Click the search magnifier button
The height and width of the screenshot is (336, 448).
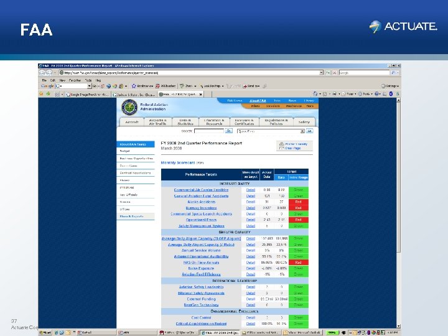coord(394,73)
